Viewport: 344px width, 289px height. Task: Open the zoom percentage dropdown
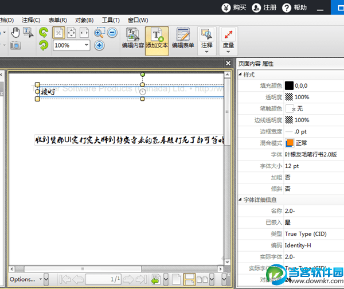87,45
